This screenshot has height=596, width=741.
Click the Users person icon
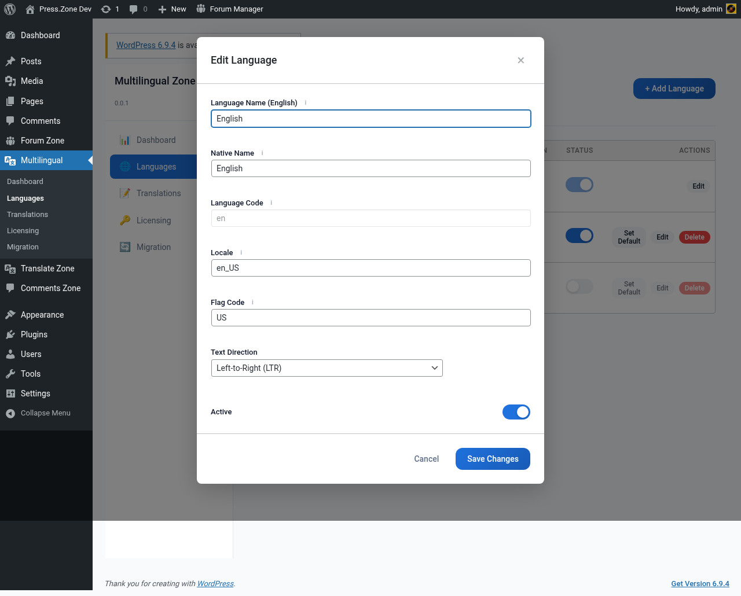10,354
